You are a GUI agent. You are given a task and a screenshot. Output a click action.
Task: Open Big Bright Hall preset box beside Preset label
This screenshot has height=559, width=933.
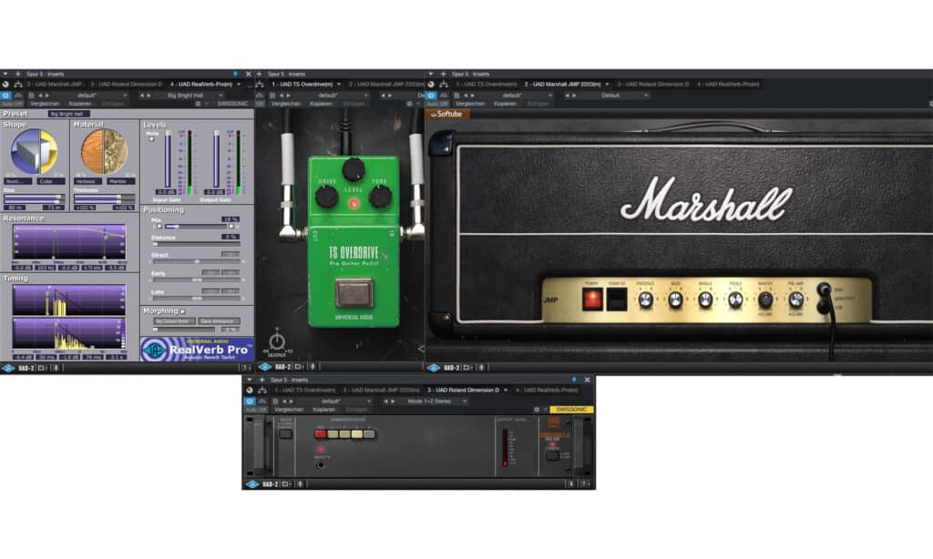pos(68,114)
